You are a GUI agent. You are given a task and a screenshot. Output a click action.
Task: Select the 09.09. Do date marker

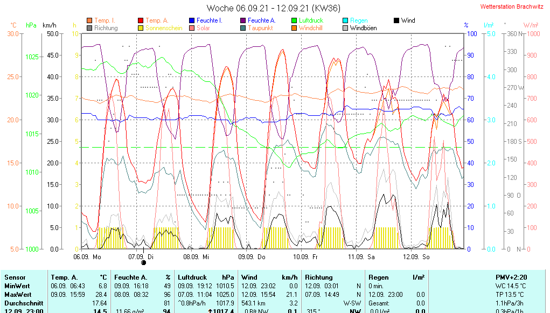(x=252, y=257)
